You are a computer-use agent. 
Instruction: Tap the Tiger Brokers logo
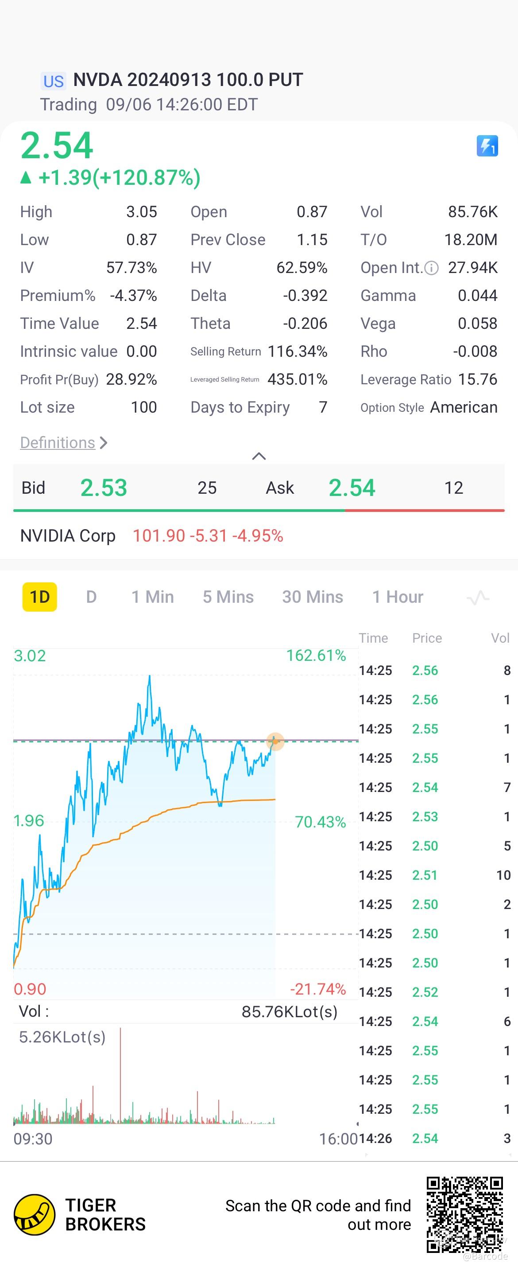(35, 1214)
